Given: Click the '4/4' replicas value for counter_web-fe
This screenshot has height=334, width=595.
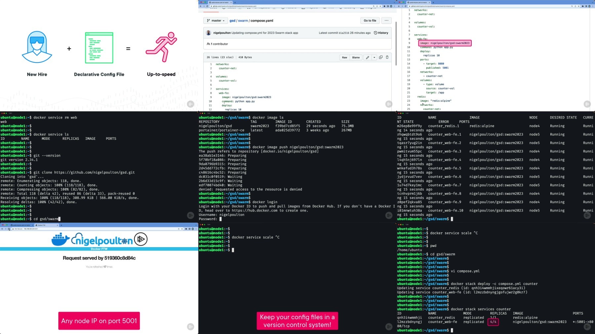Looking at the screenshot, I should tap(493, 322).
